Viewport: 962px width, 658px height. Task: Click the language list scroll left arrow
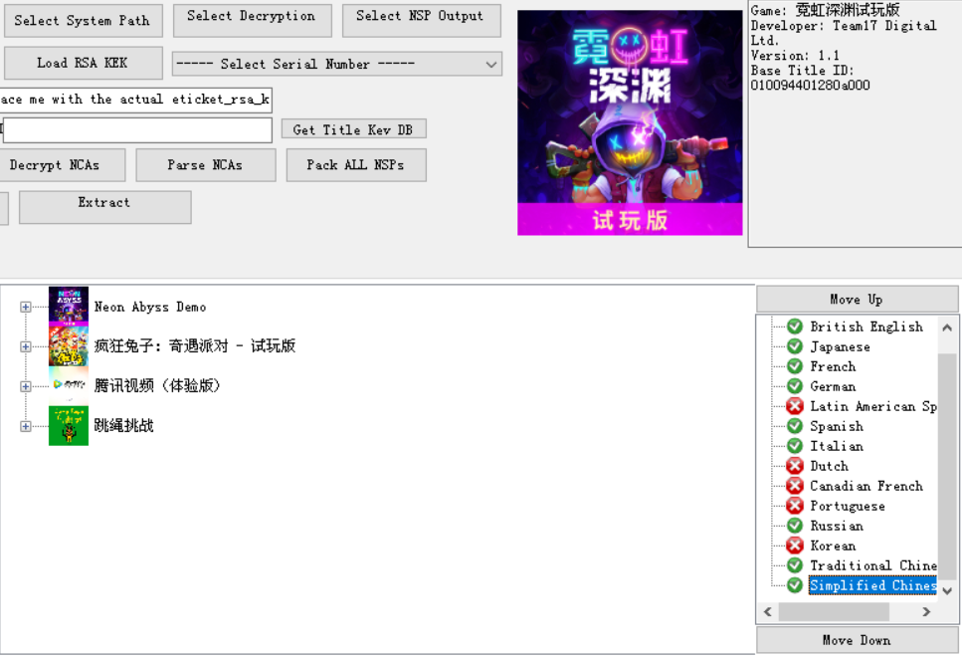[768, 612]
